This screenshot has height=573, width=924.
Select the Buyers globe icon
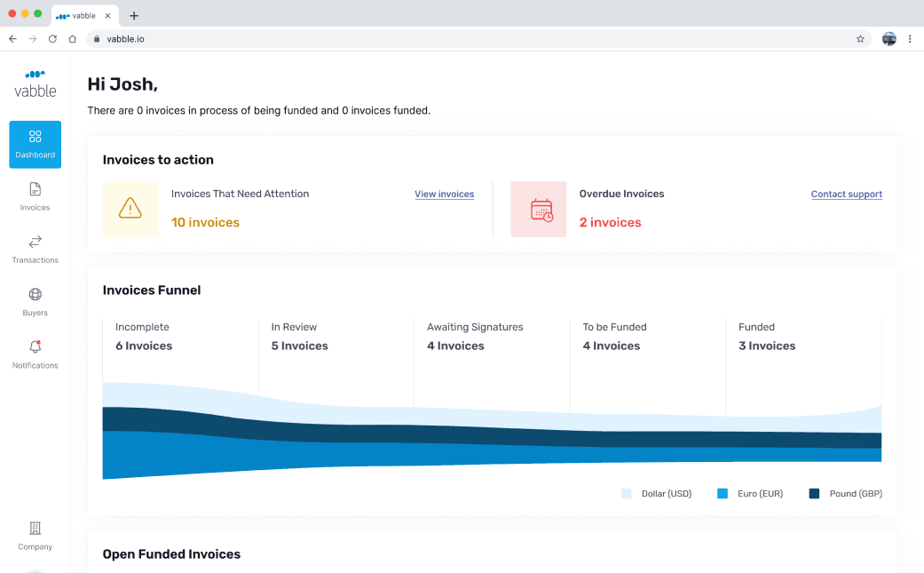36,295
